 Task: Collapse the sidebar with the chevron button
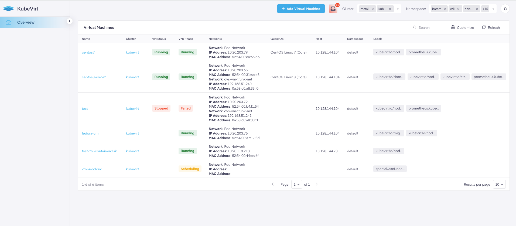coord(70,21)
